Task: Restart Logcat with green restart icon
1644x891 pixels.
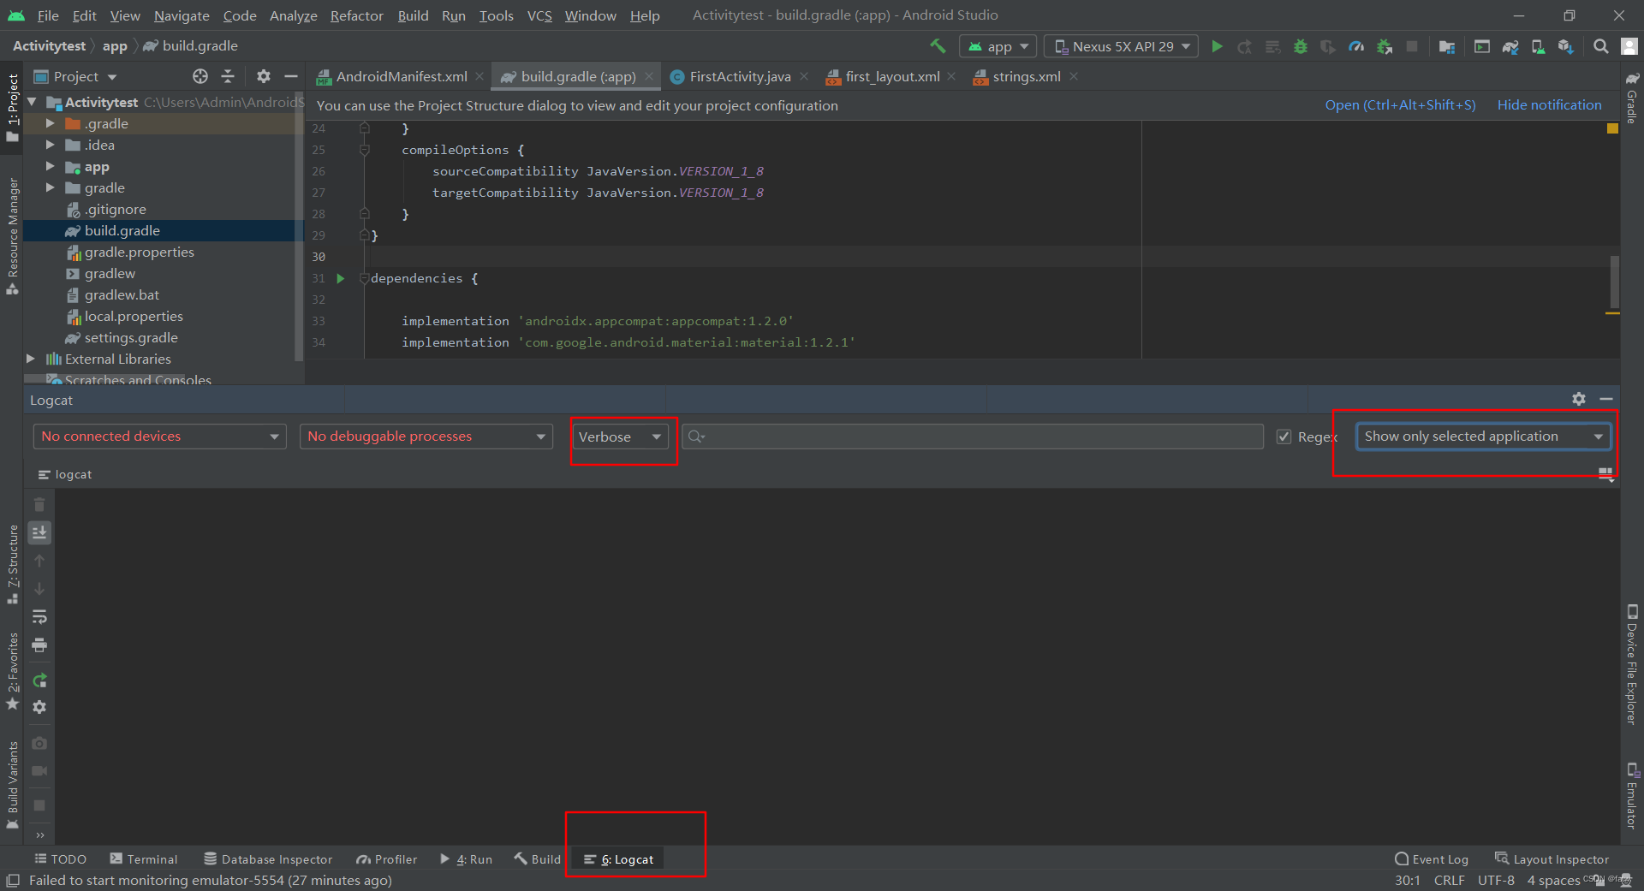Action: click(x=39, y=680)
